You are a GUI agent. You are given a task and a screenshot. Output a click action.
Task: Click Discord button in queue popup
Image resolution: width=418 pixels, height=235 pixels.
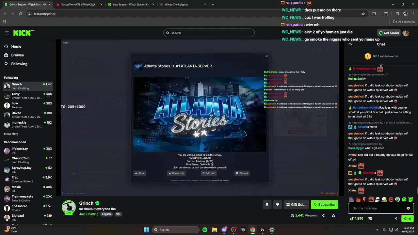point(242,173)
